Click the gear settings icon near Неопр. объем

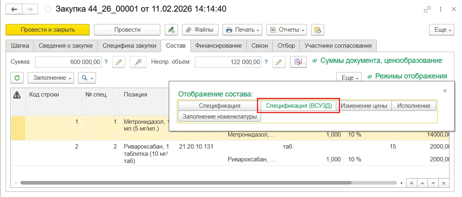click(298, 62)
